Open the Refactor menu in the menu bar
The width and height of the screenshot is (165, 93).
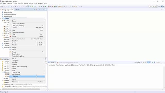pos(9,4)
